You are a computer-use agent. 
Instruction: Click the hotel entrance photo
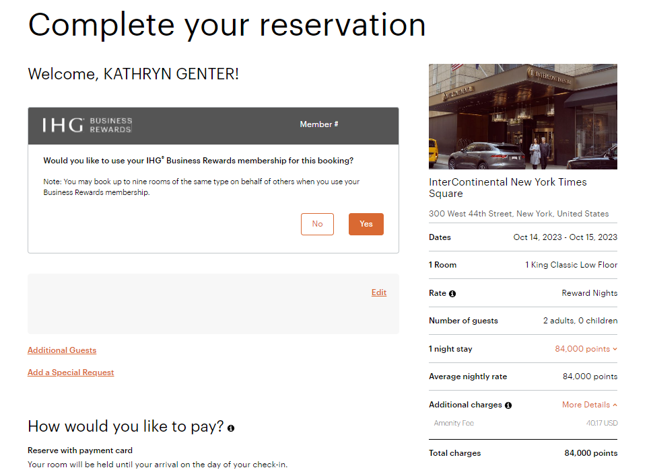[x=522, y=116]
